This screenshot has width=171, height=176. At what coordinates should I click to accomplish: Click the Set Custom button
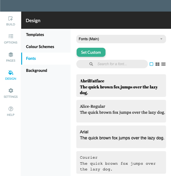pos(91,52)
